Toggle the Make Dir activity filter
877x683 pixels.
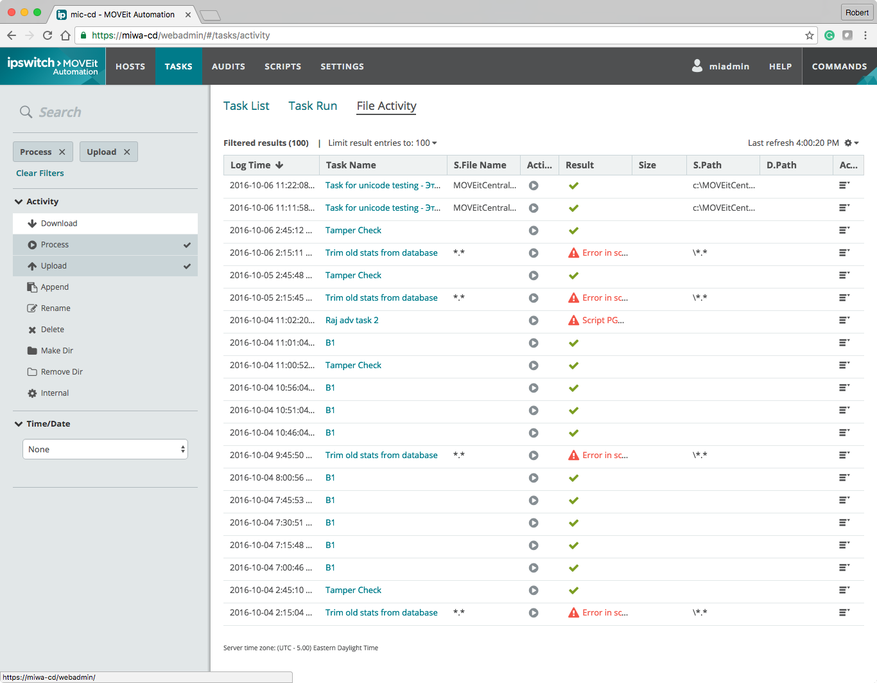click(x=105, y=351)
